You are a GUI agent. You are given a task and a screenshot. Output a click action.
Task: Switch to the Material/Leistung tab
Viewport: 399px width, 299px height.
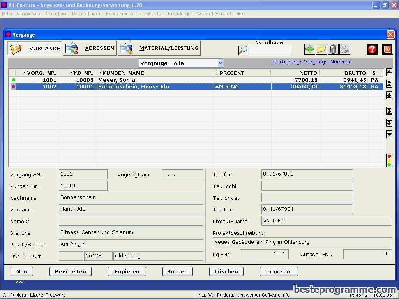point(159,48)
